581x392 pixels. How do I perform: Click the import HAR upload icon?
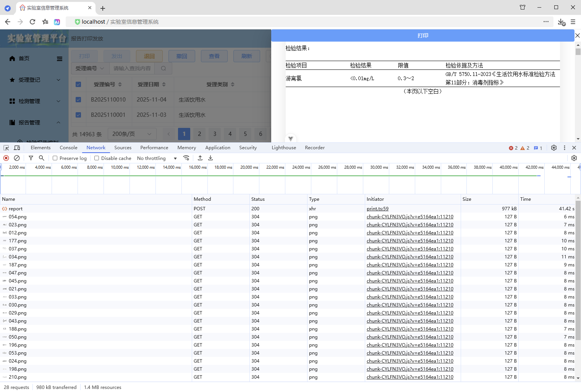coord(200,158)
